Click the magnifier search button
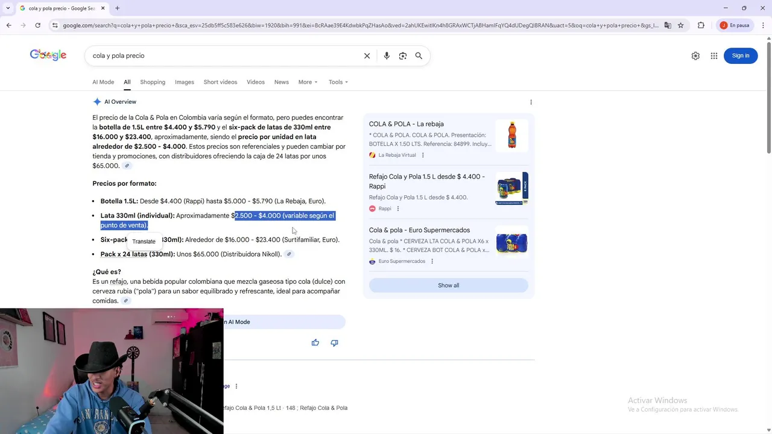 coord(419,55)
